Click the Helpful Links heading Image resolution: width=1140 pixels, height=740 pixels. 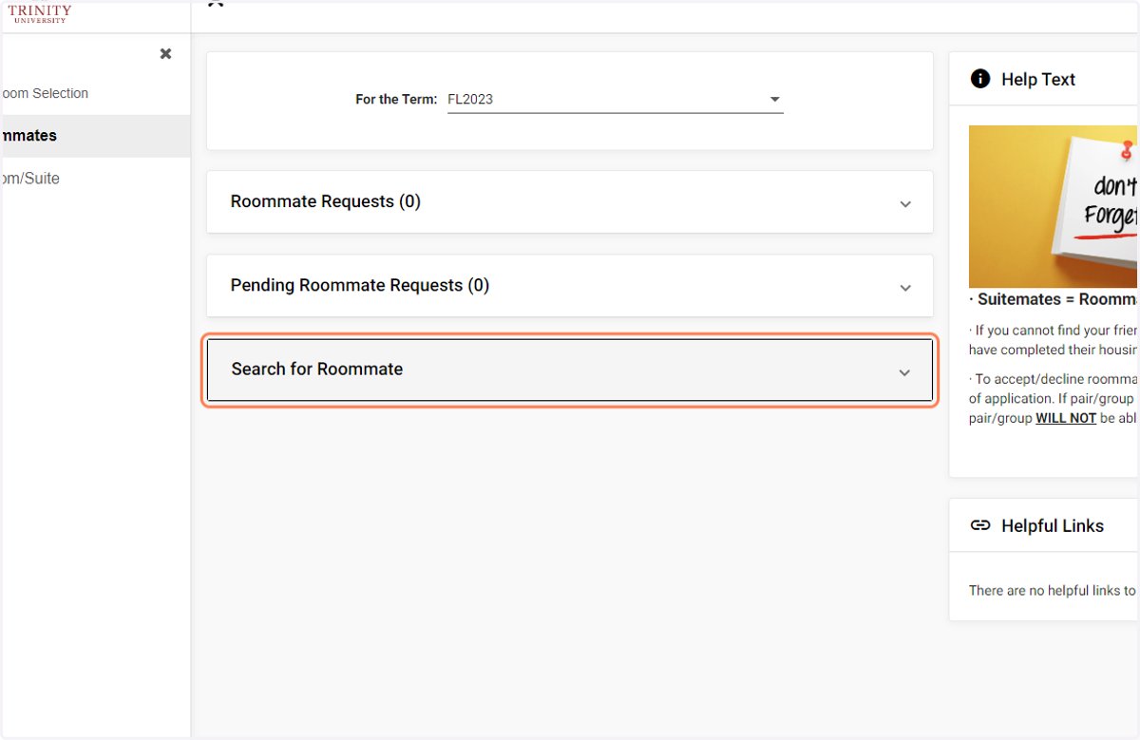coord(1053,526)
